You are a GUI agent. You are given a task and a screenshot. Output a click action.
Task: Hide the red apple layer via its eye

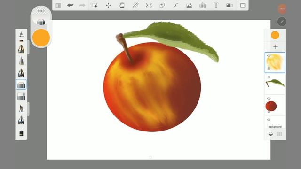pyautogui.click(x=269, y=98)
